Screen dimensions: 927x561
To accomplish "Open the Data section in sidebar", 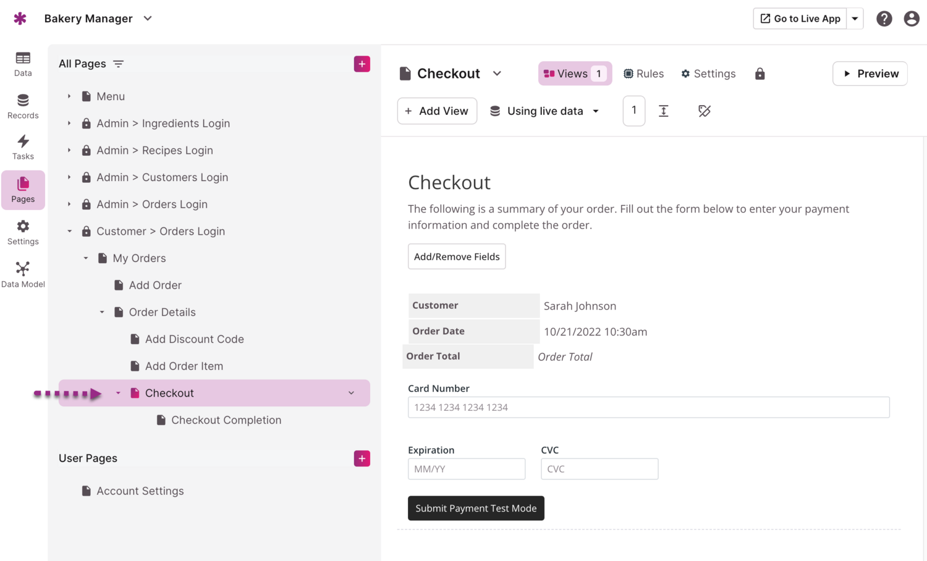I will coord(23,64).
